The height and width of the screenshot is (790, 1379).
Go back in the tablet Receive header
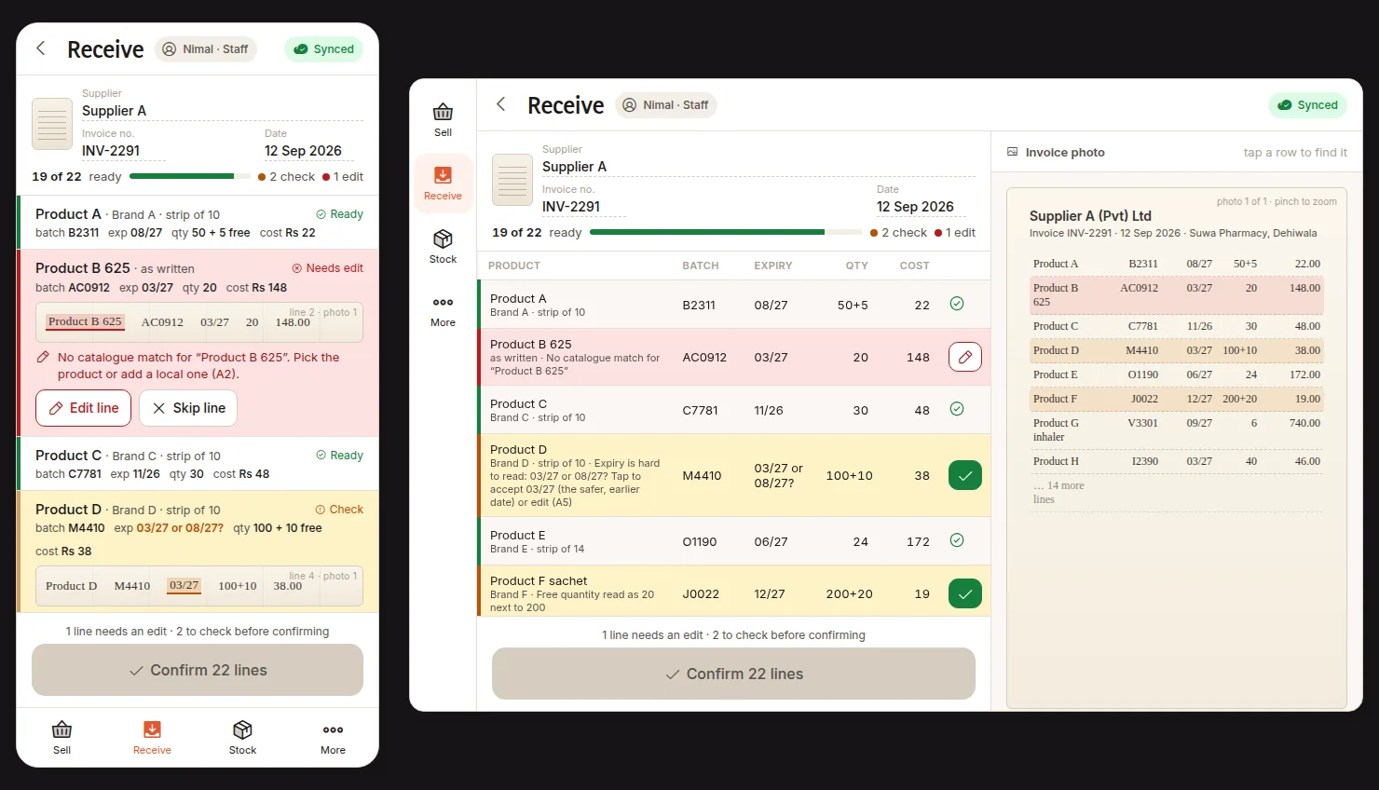pos(501,104)
